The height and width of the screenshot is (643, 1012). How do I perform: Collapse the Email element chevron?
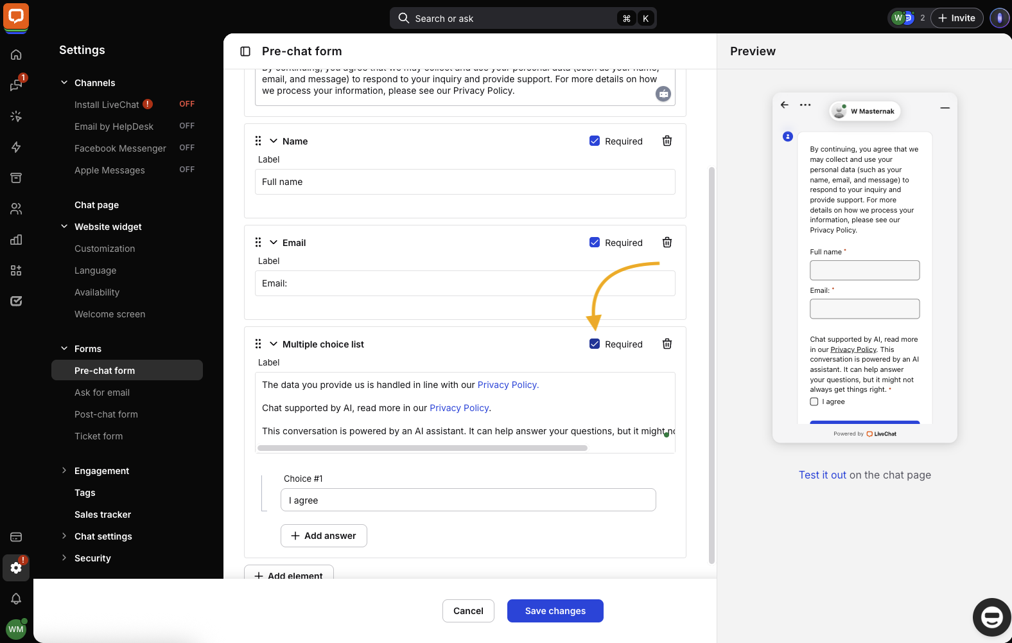[274, 242]
